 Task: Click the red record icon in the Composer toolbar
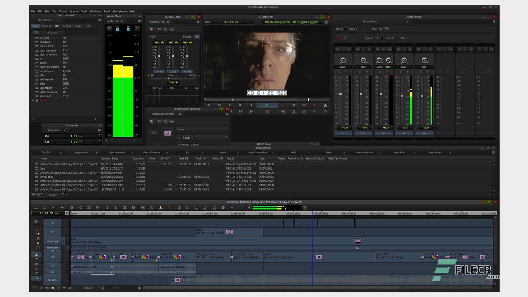tap(315, 105)
